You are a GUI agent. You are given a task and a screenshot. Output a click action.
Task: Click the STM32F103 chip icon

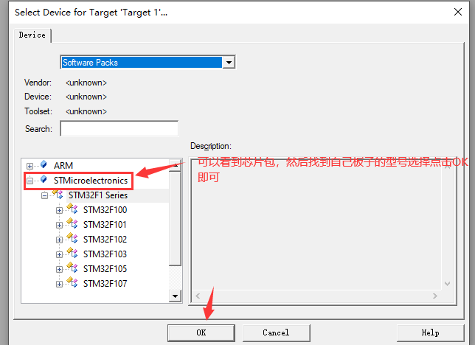[x=72, y=254]
